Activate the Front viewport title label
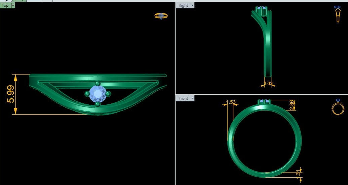Screen dimensions: 348x185 pos(183,98)
